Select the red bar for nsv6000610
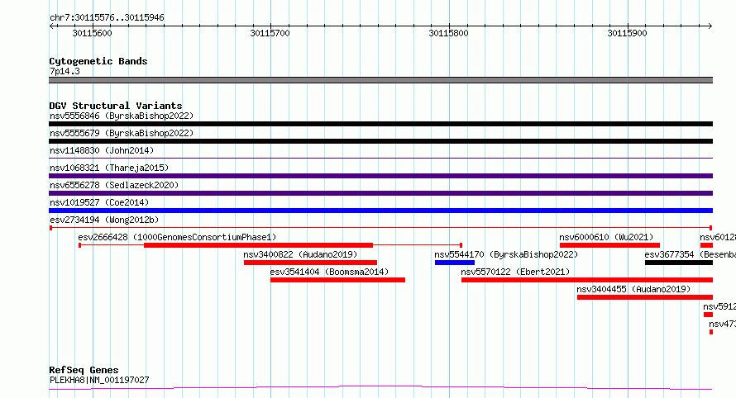The image size is (736, 398). point(609,245)
